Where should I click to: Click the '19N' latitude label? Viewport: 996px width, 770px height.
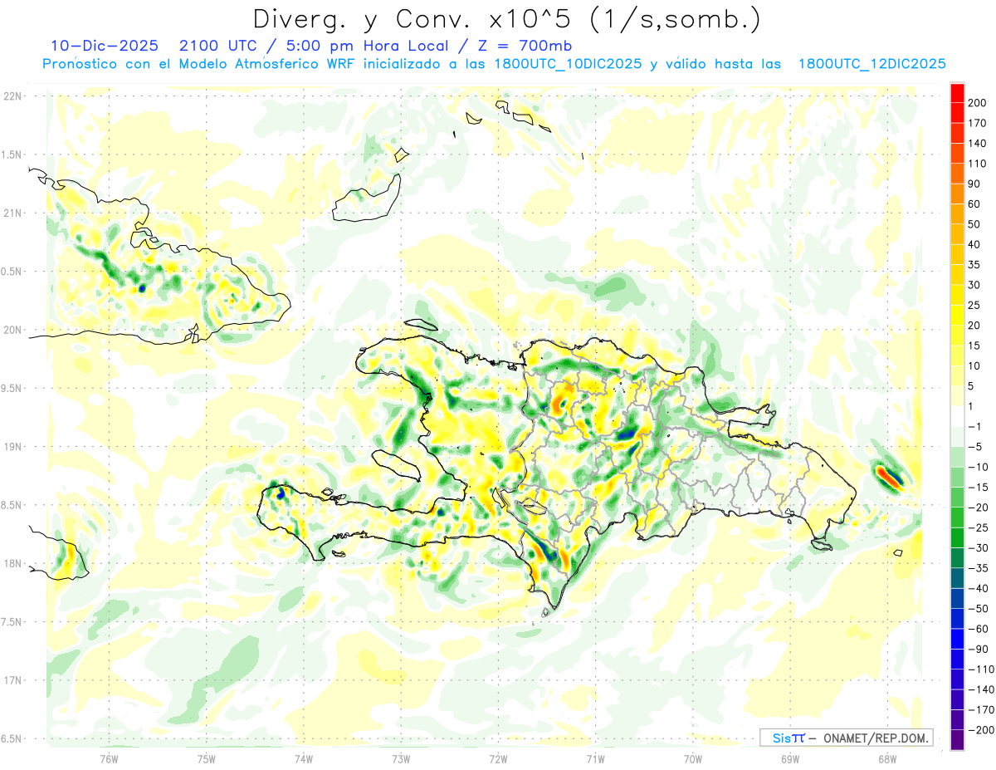[12, 446]
